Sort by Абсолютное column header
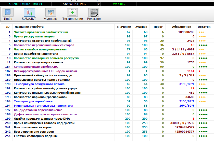This screenshot has height=141, width=214. (x=181, y=27)
